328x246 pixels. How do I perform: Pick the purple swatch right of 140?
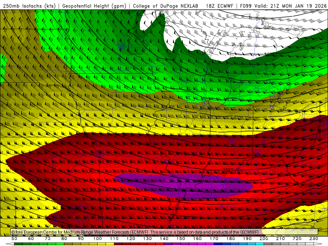[168, 244]
